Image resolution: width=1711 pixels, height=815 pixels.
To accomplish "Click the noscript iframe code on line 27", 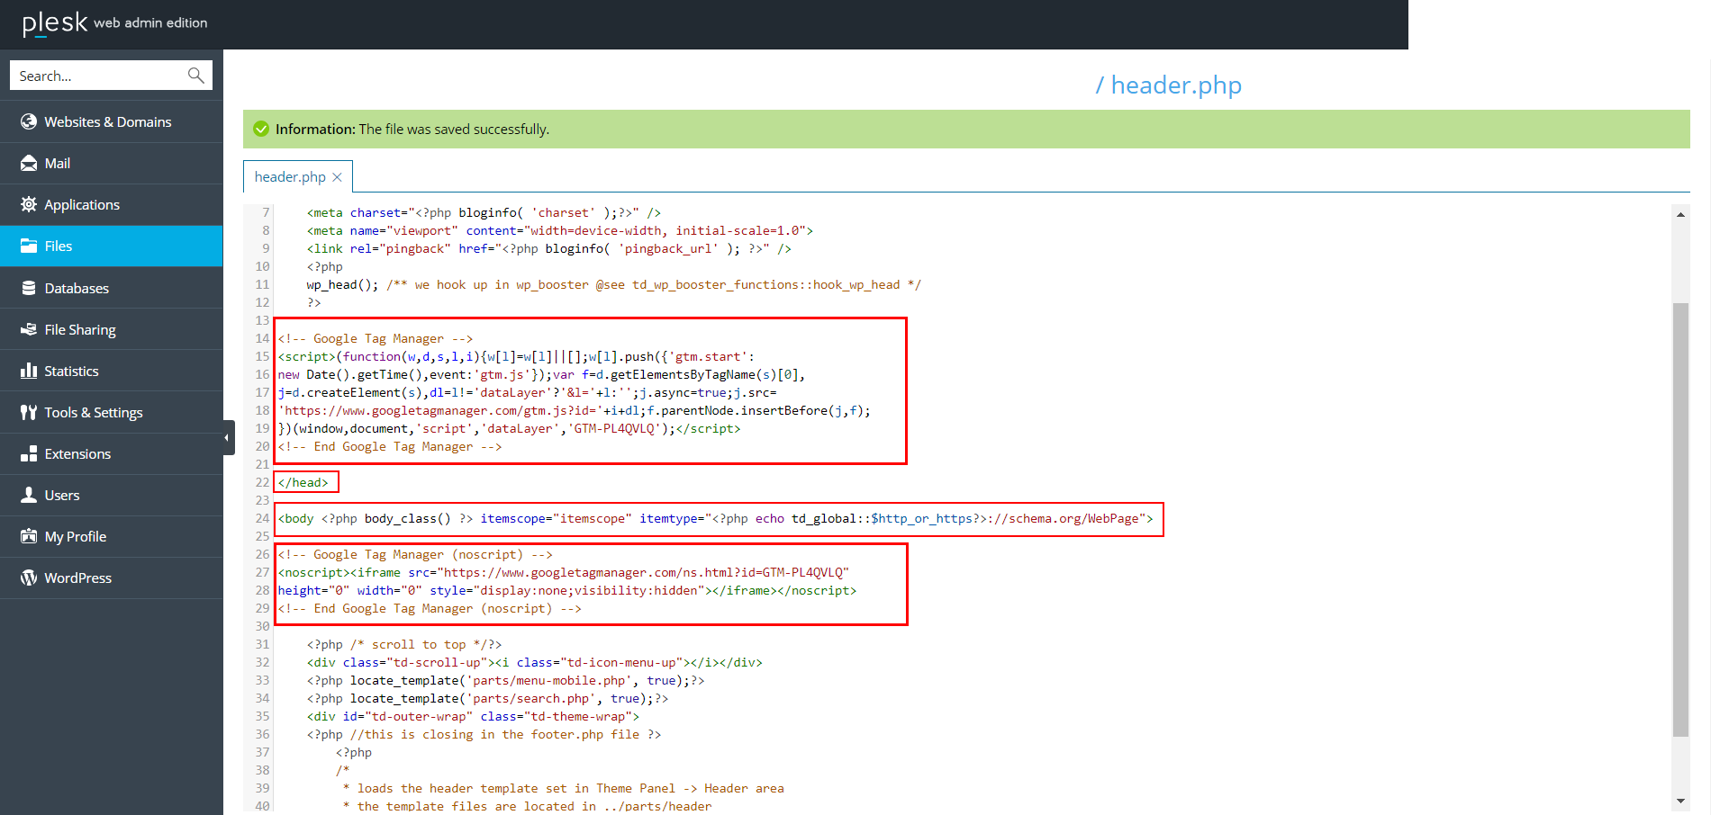I will point(564,572).
